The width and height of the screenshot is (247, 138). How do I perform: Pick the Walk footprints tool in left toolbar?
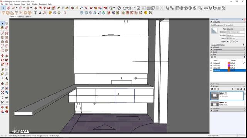2,102
